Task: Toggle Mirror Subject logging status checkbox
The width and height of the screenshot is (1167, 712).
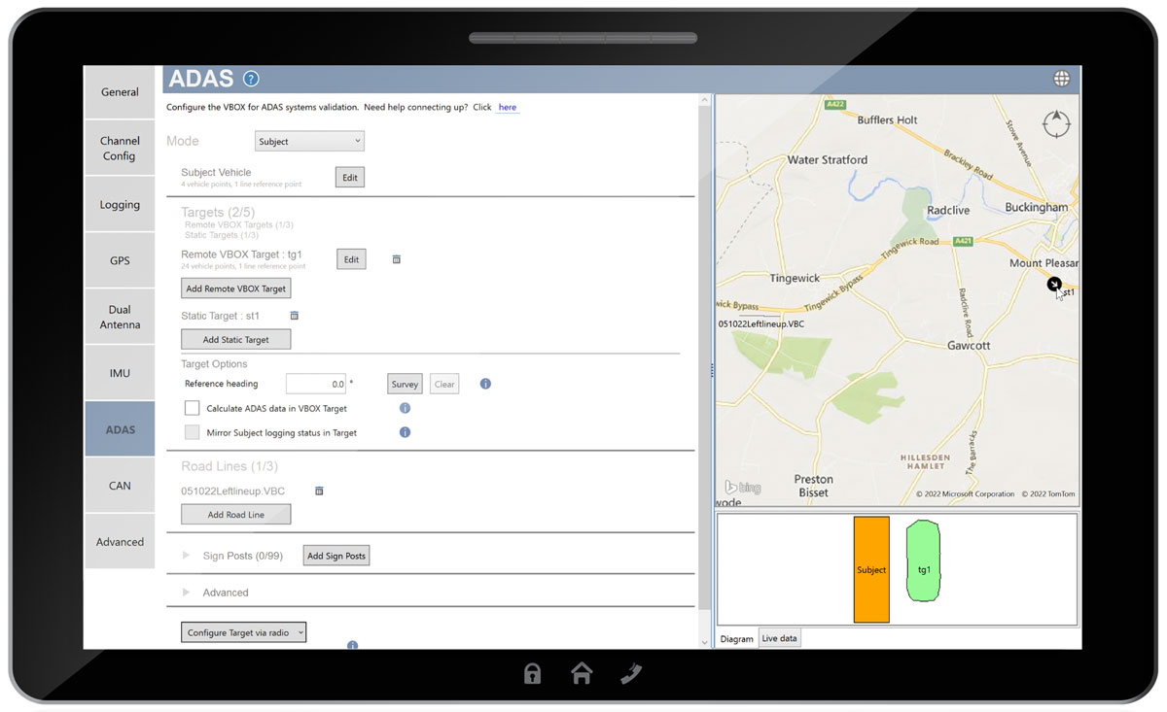Action: (x=193, y=432)
